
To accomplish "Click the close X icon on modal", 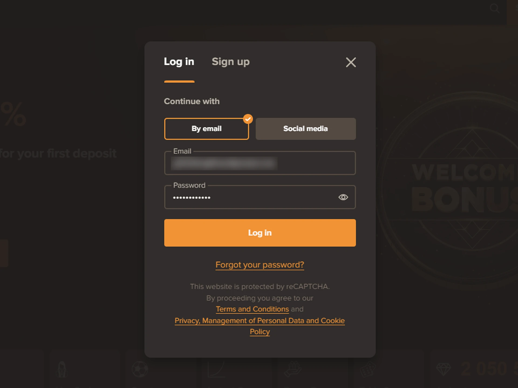I will pos(350,62).
